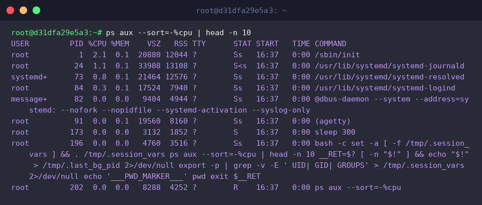
Task: Click the TIME column header
Action: coord(301,44)
